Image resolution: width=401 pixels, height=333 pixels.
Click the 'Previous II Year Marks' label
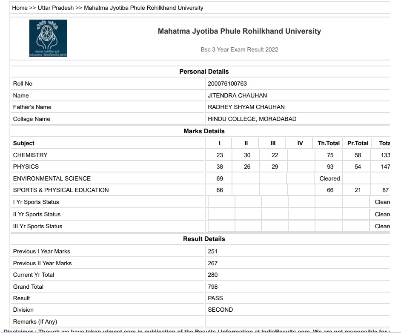pyautogui.click(x=43, y=263)
